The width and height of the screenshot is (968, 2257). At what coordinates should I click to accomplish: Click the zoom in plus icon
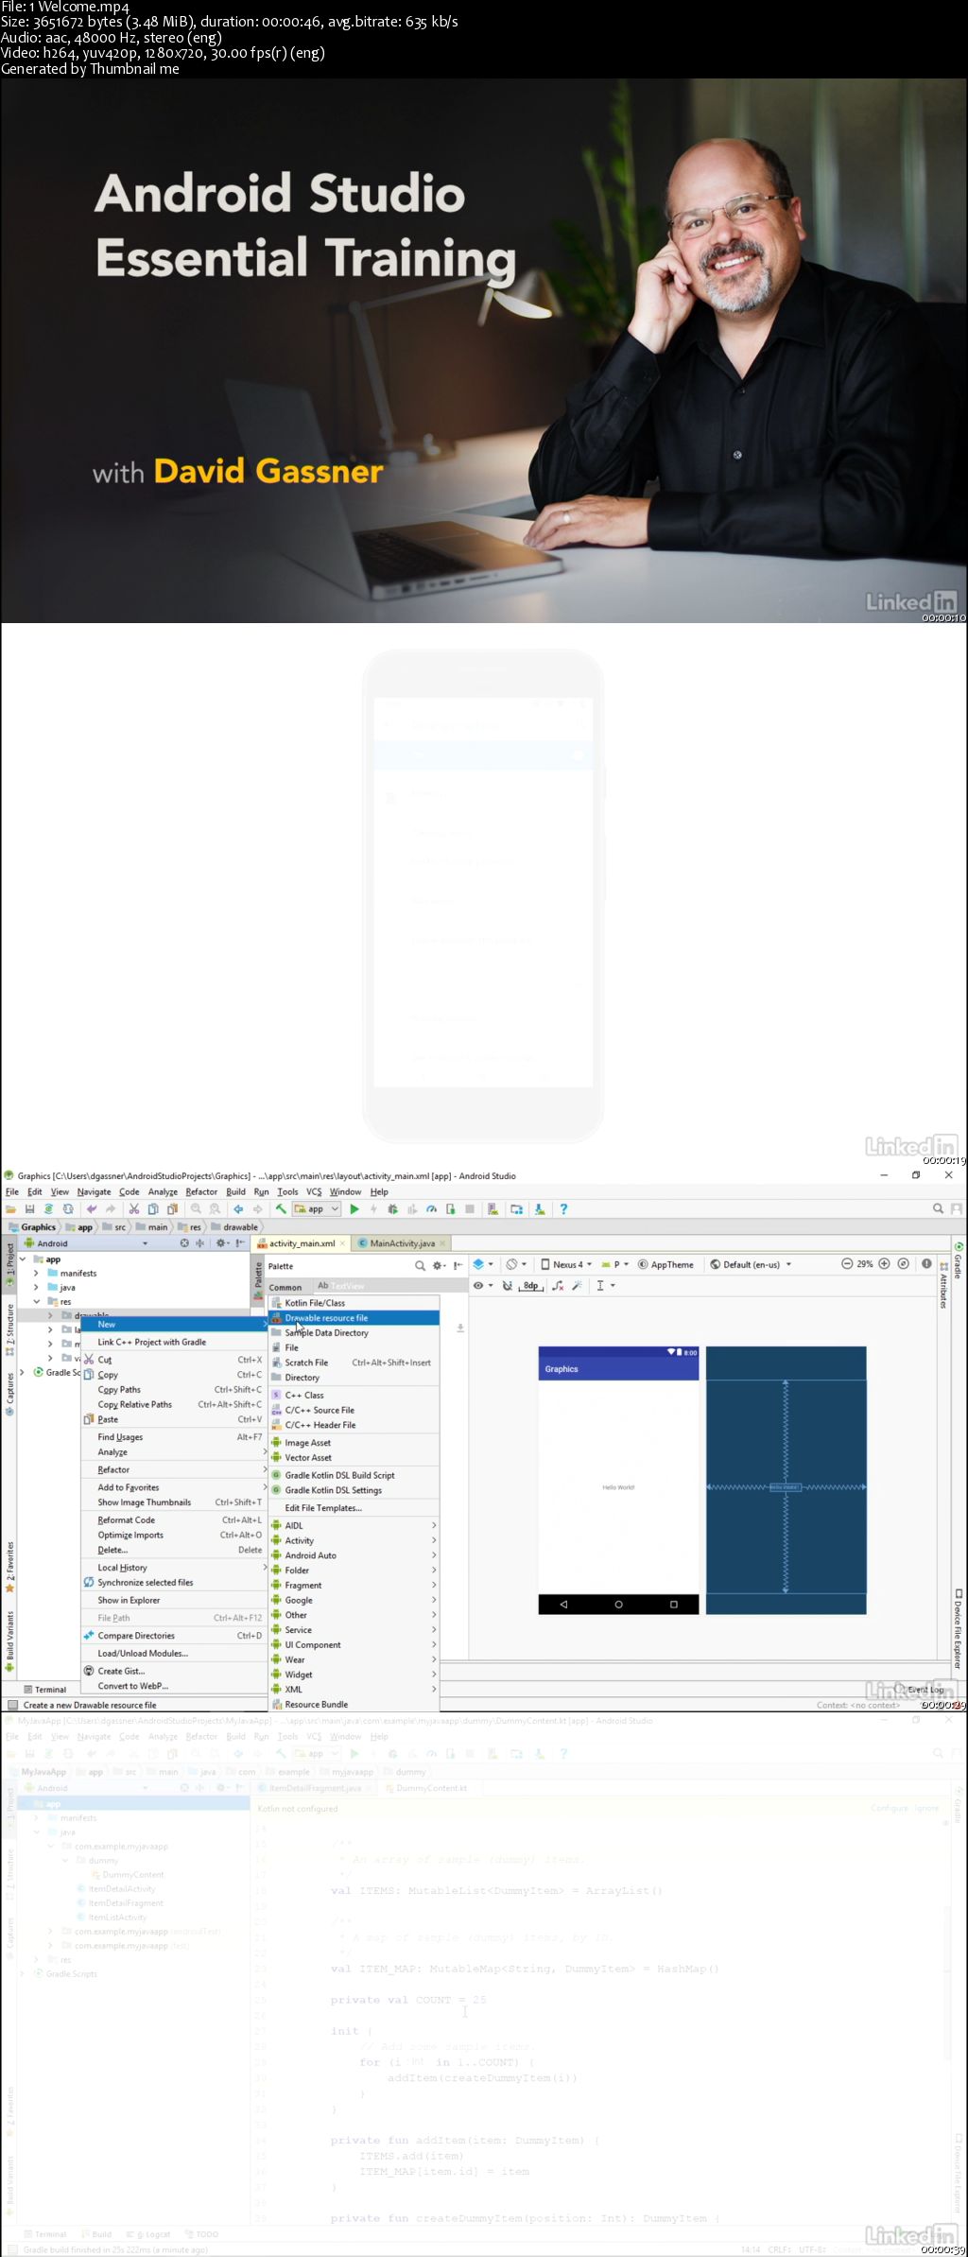885,1263
